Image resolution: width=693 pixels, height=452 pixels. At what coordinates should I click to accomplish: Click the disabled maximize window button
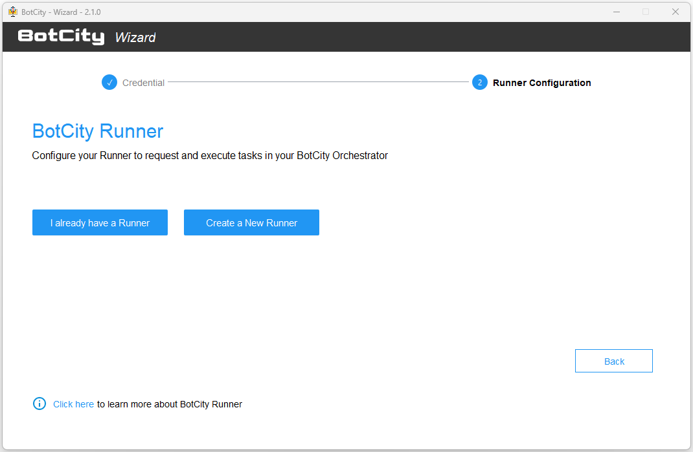click(x=646, y=12)
